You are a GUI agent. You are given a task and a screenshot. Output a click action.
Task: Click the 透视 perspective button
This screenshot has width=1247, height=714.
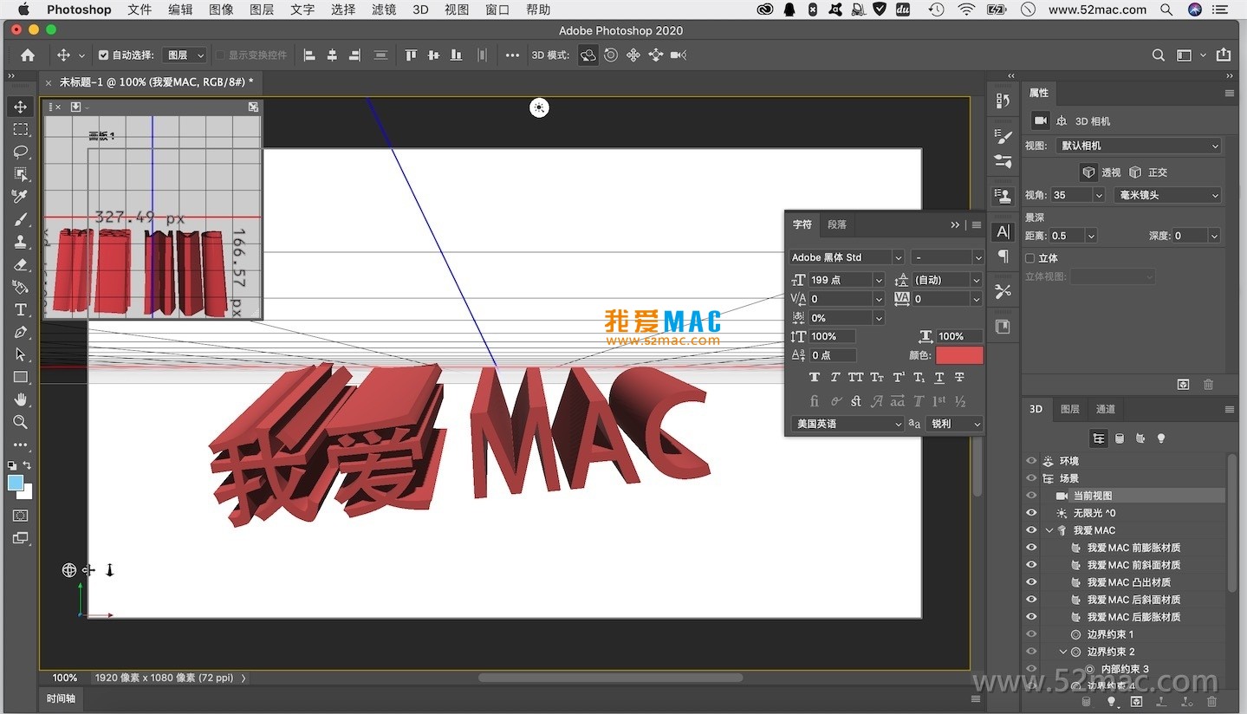point(1101,172)
